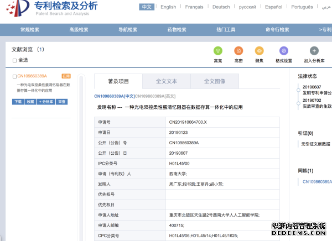Check the CN109860389A result checkbox
332x241 pixels.
coord(14,76)
